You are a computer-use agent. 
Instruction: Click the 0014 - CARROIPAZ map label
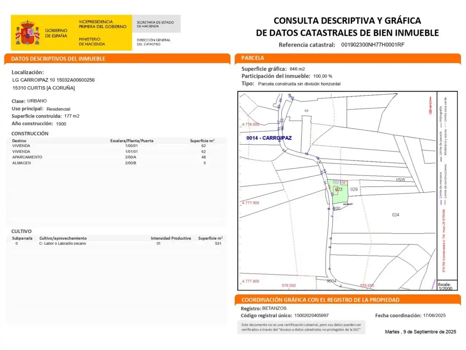click(269, 138)
